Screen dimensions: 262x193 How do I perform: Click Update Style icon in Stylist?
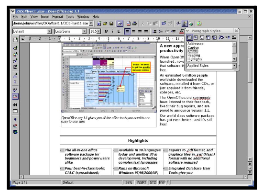[234, 37]
